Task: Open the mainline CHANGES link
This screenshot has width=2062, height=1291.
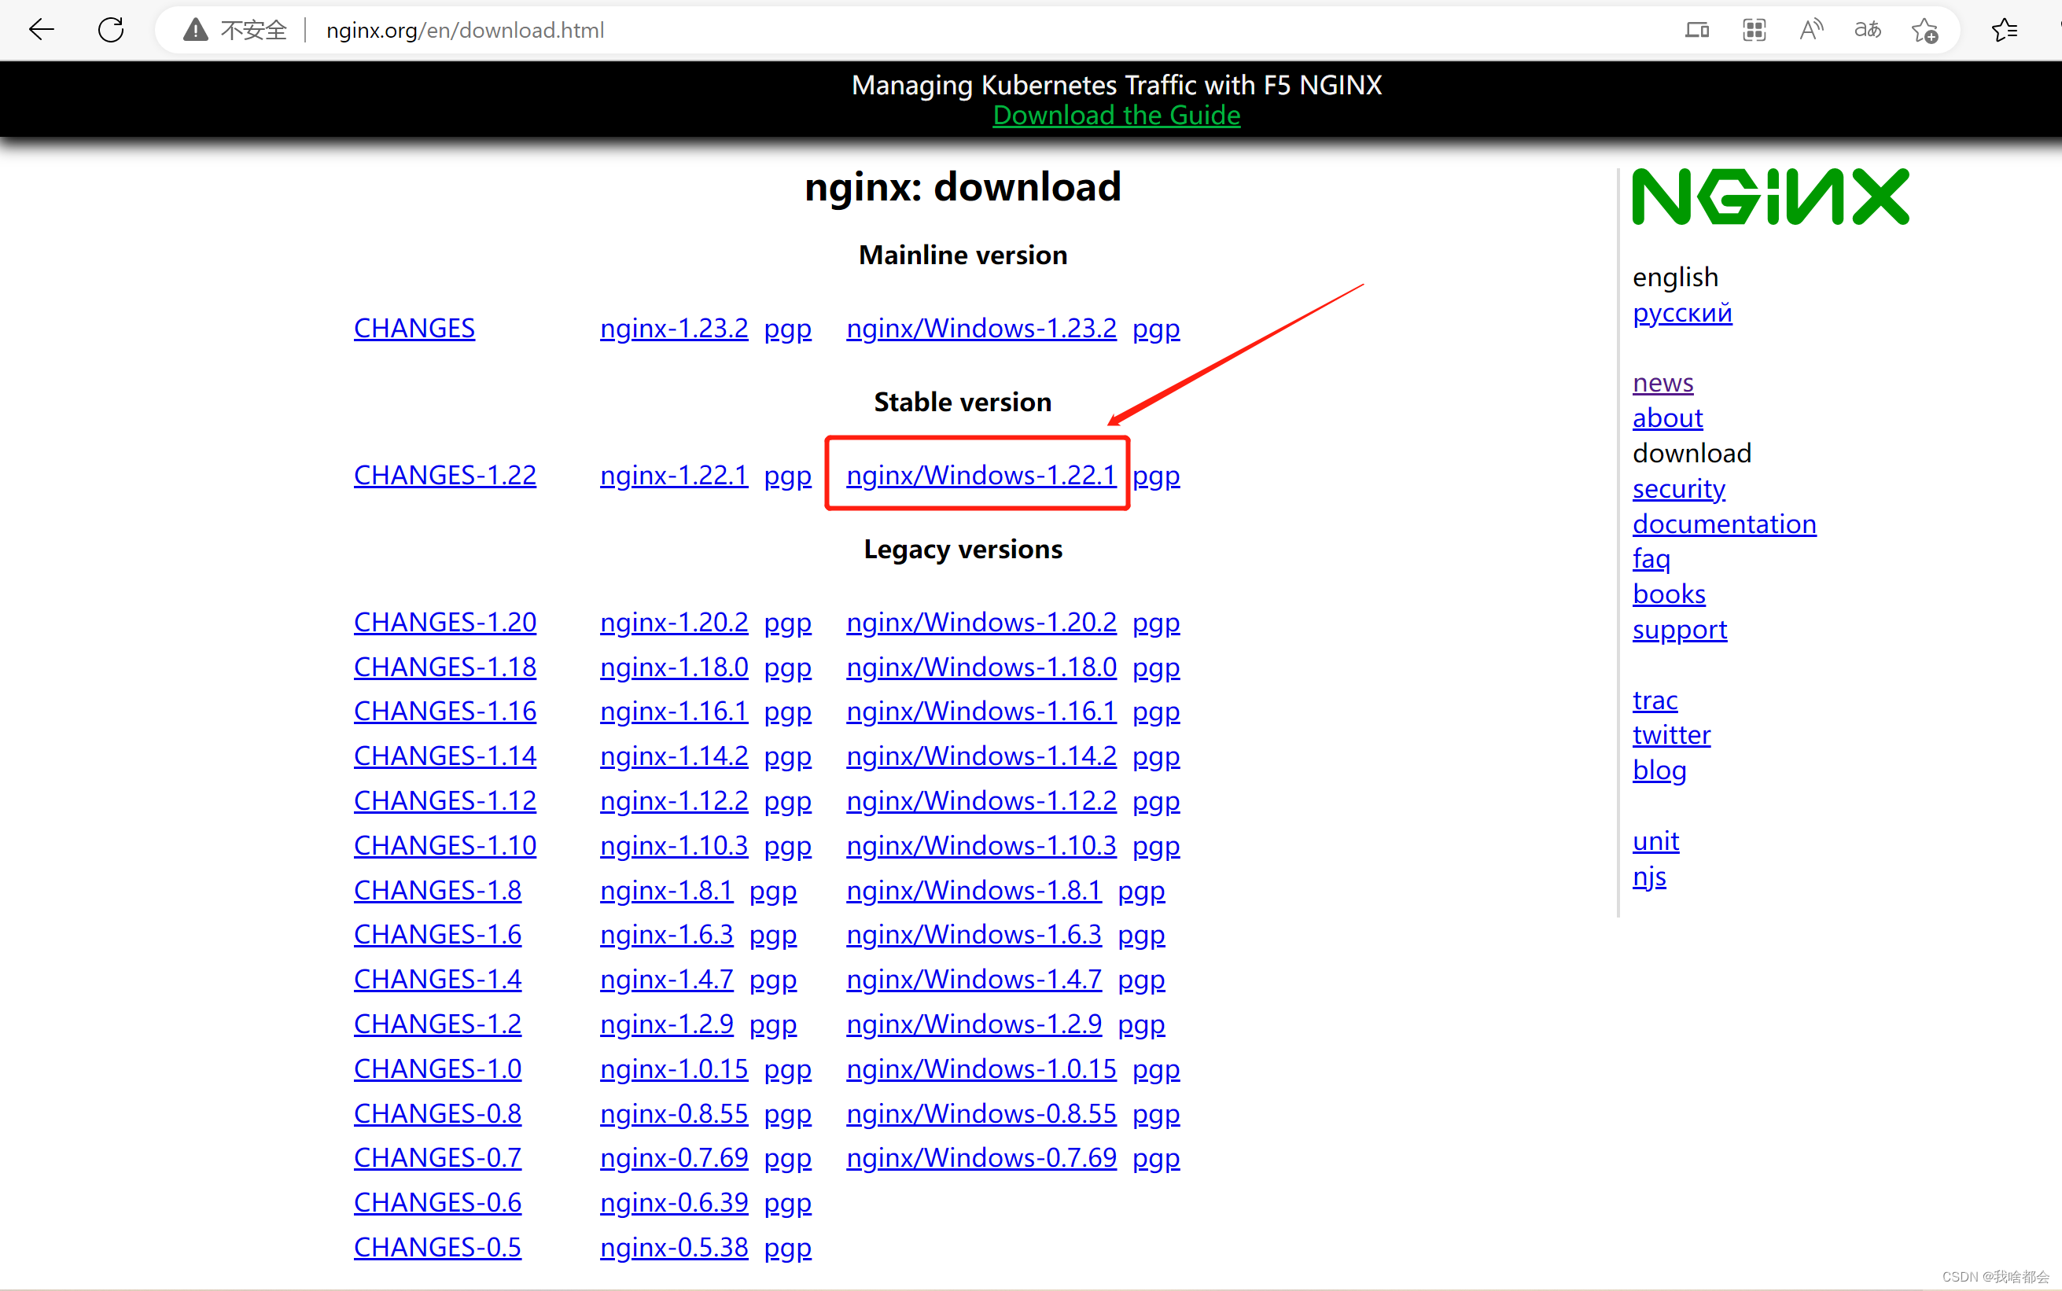Action: point(414,328)
